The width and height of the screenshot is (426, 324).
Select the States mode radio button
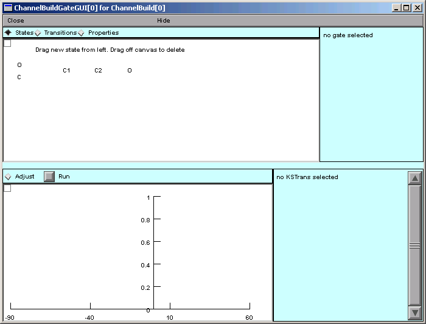[x=8, y=33]
